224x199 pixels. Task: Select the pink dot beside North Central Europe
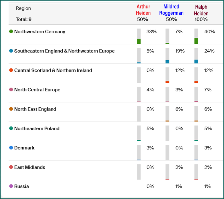[x=11, y=90]
